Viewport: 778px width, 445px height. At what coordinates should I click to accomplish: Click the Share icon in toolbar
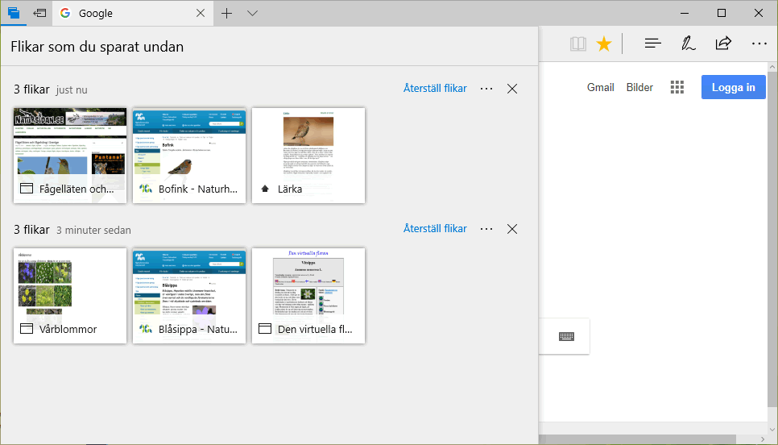coord(723,44)
